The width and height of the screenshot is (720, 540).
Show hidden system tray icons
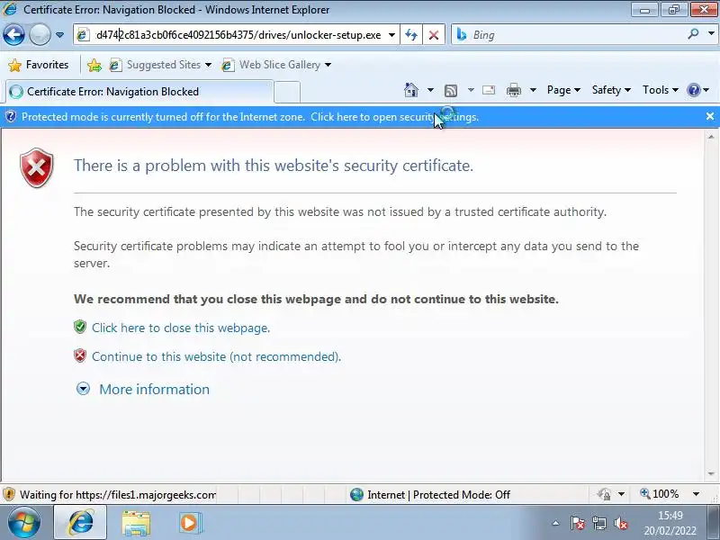click(x=555, y=523)
